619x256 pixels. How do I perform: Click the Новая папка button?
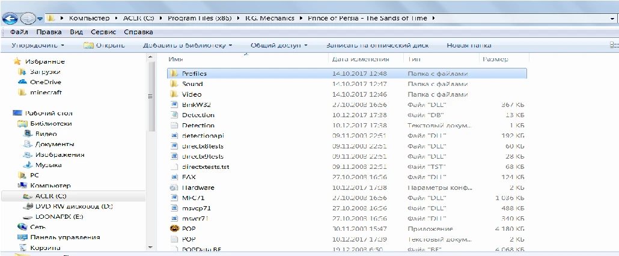click(x=469, y=45)
